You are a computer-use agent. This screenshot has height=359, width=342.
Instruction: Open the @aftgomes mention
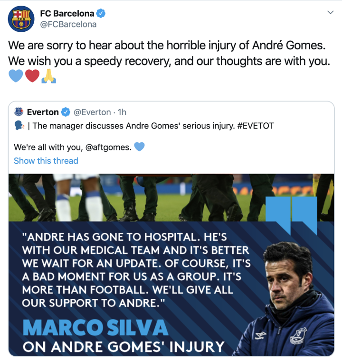108,147
